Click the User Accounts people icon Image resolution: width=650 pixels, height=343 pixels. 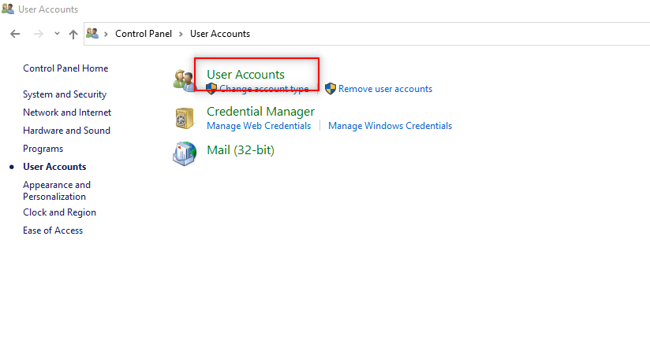[184, 80]
